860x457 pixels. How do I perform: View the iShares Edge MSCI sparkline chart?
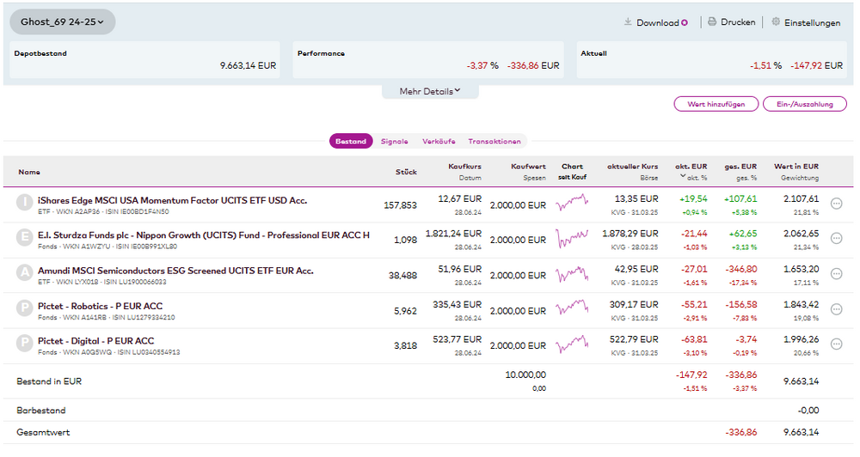click(573, 204)
